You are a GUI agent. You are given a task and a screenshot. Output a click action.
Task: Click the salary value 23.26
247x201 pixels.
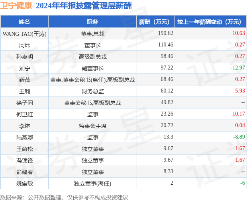coord(167,114)
